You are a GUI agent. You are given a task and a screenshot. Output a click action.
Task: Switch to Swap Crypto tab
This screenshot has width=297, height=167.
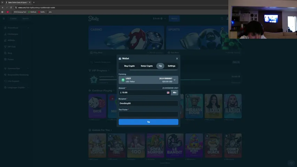pos(147,66)
